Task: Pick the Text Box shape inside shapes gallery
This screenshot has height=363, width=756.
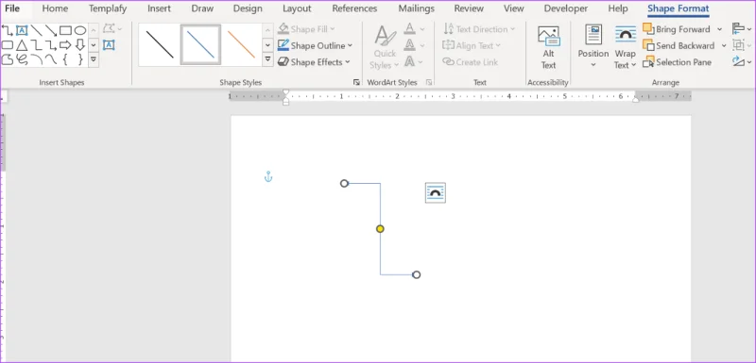Action: [22, 31]
